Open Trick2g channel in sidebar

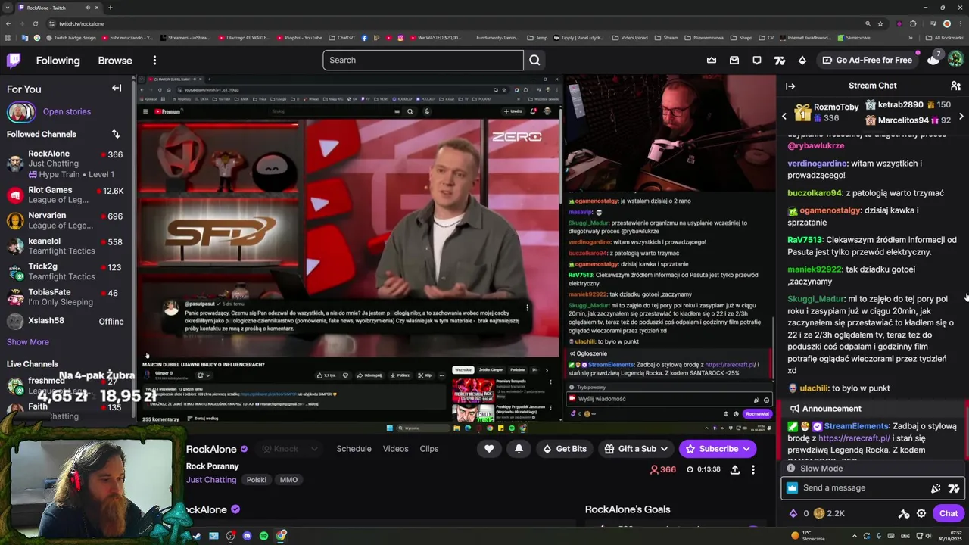(x=66, y=272)
